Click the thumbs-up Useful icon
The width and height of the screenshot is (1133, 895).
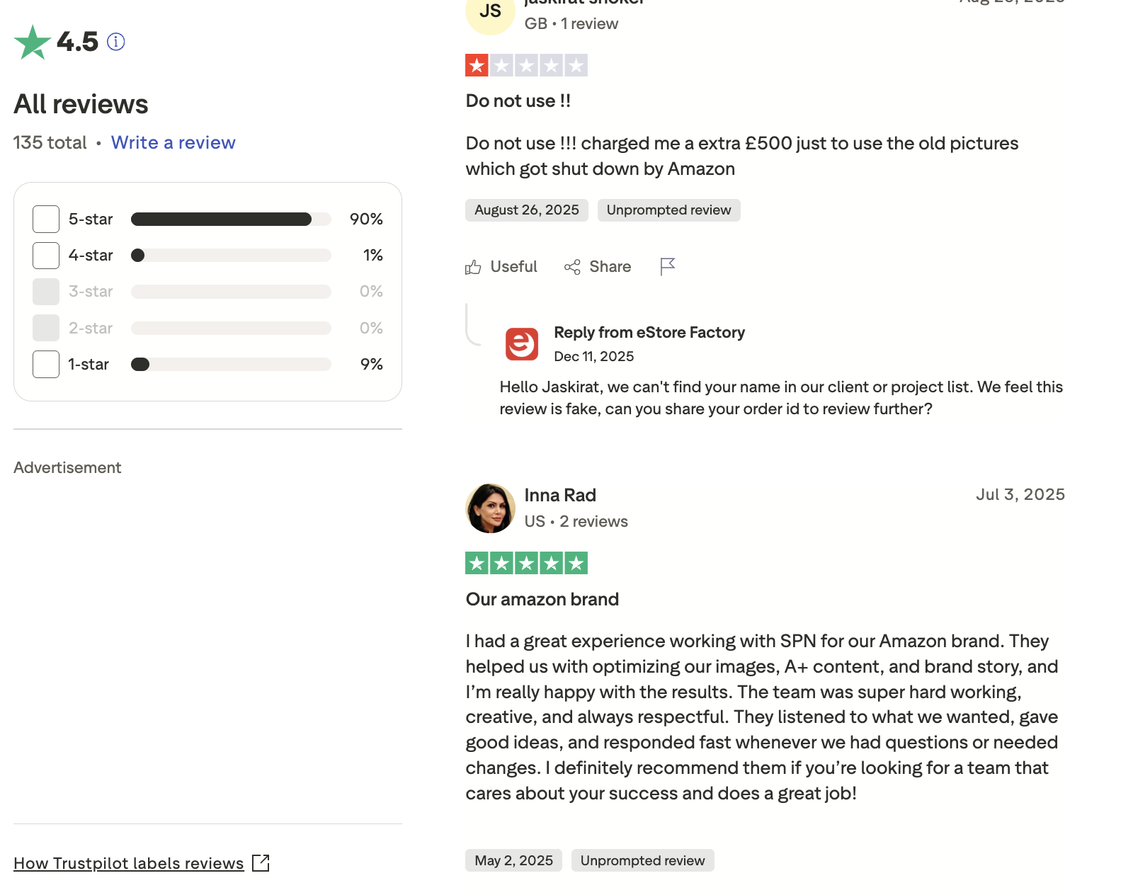[x=473, y=267]
